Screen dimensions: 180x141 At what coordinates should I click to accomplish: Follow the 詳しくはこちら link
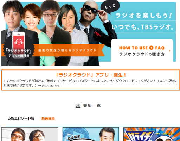tap(51, 86)
